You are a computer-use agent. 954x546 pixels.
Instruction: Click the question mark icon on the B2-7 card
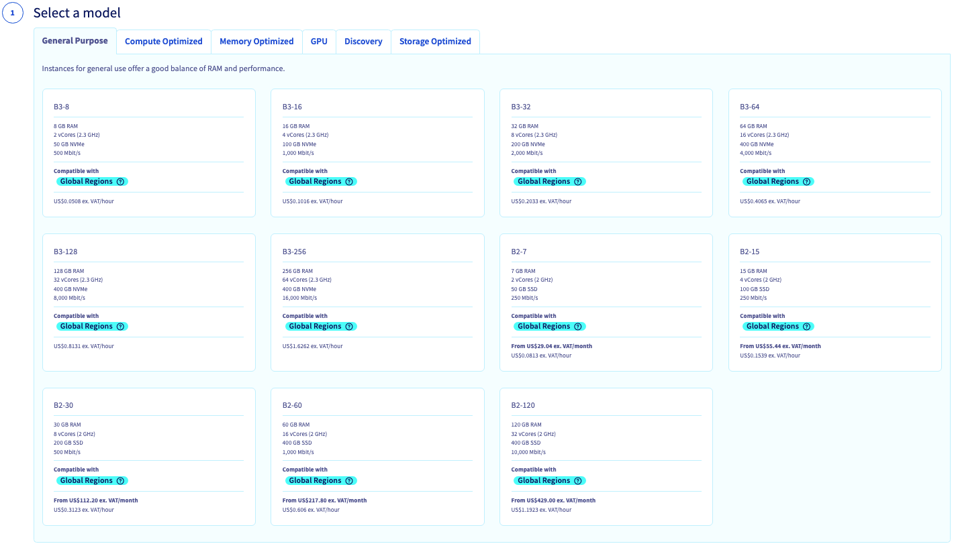pyautogui.click(x=578, y=326)
